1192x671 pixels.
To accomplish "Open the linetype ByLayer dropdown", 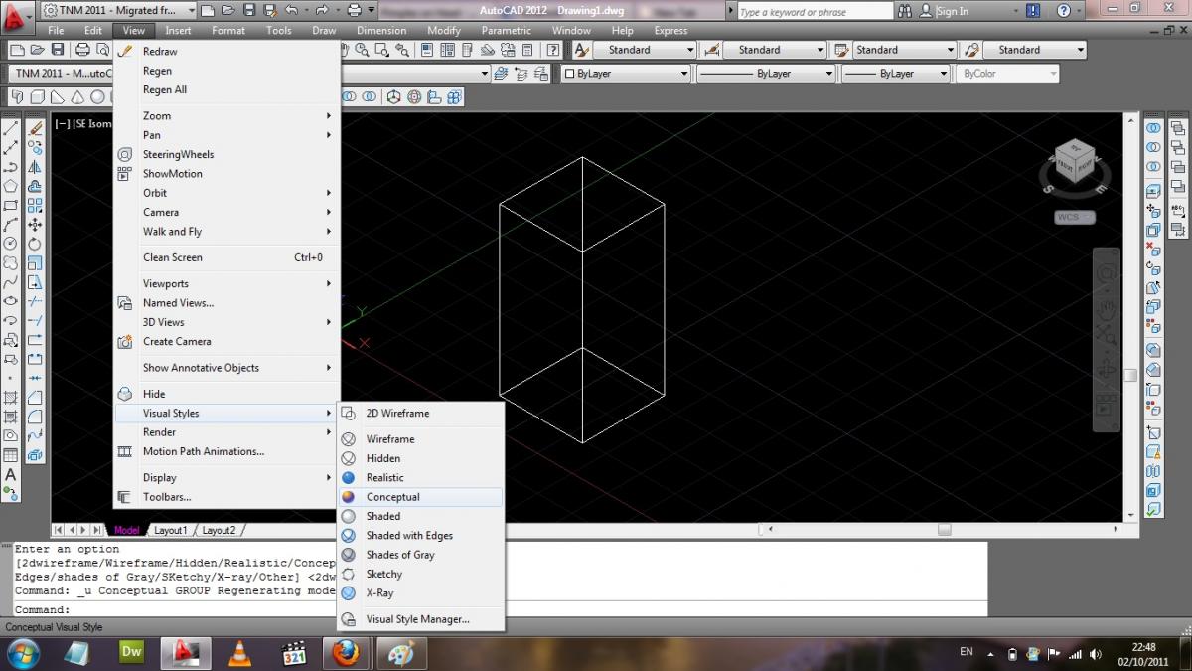I will pos(765,74).
